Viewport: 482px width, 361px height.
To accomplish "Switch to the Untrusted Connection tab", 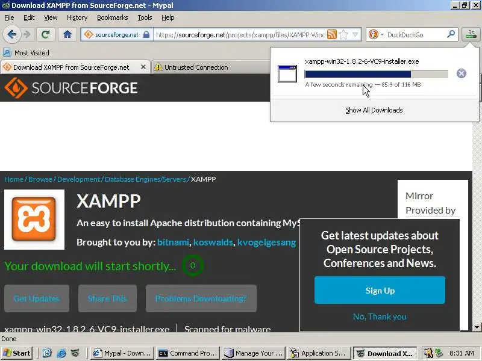I will point(209,67).
